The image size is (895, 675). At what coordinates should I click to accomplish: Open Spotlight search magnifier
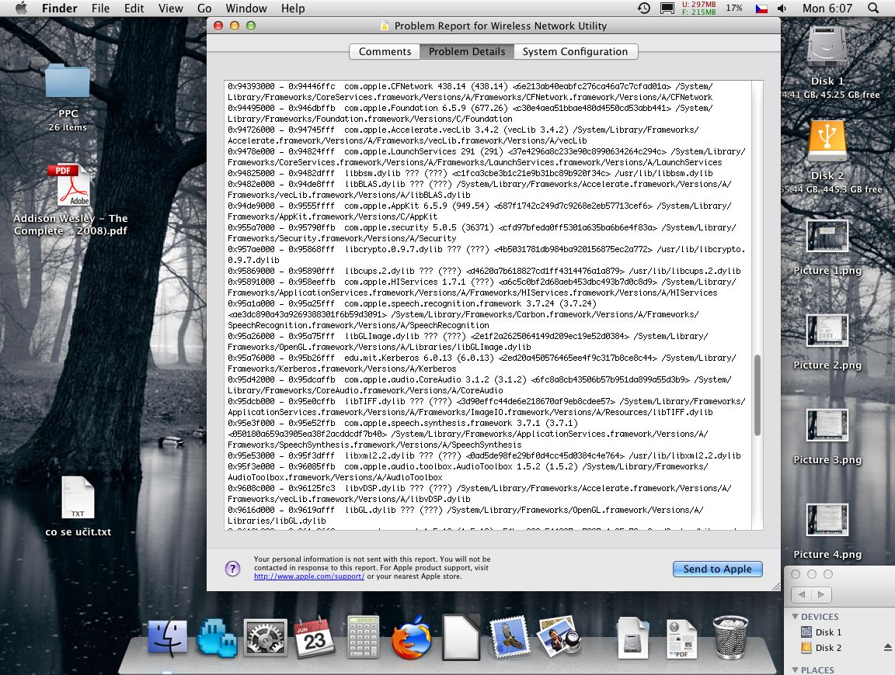872,8
